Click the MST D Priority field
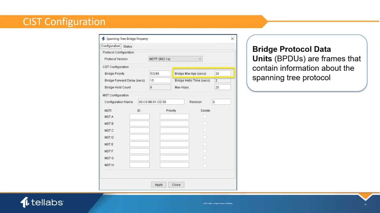Viewport: 380px width, 213px height. [175, 137]
